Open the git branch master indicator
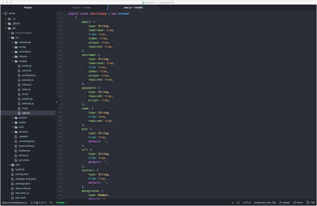This screenshot has width=317, height=206. click(284, 203)
